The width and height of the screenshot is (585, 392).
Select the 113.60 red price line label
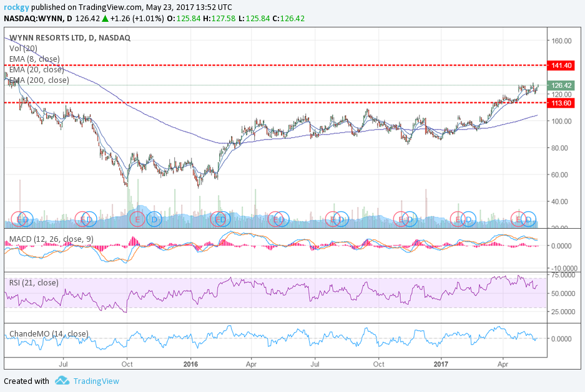[x=561, y=103]
